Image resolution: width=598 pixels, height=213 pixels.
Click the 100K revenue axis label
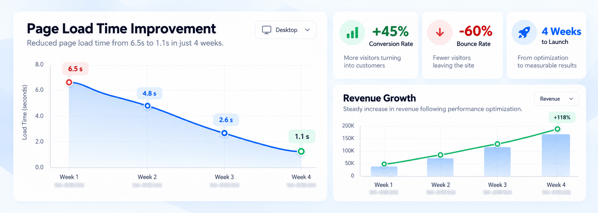tap(348, 151)
